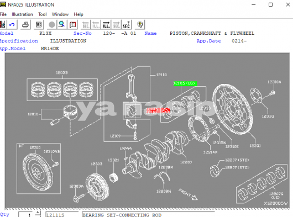
Task: Click the boxed SEC toolbar icon
Action: click(x=39, y=25)
